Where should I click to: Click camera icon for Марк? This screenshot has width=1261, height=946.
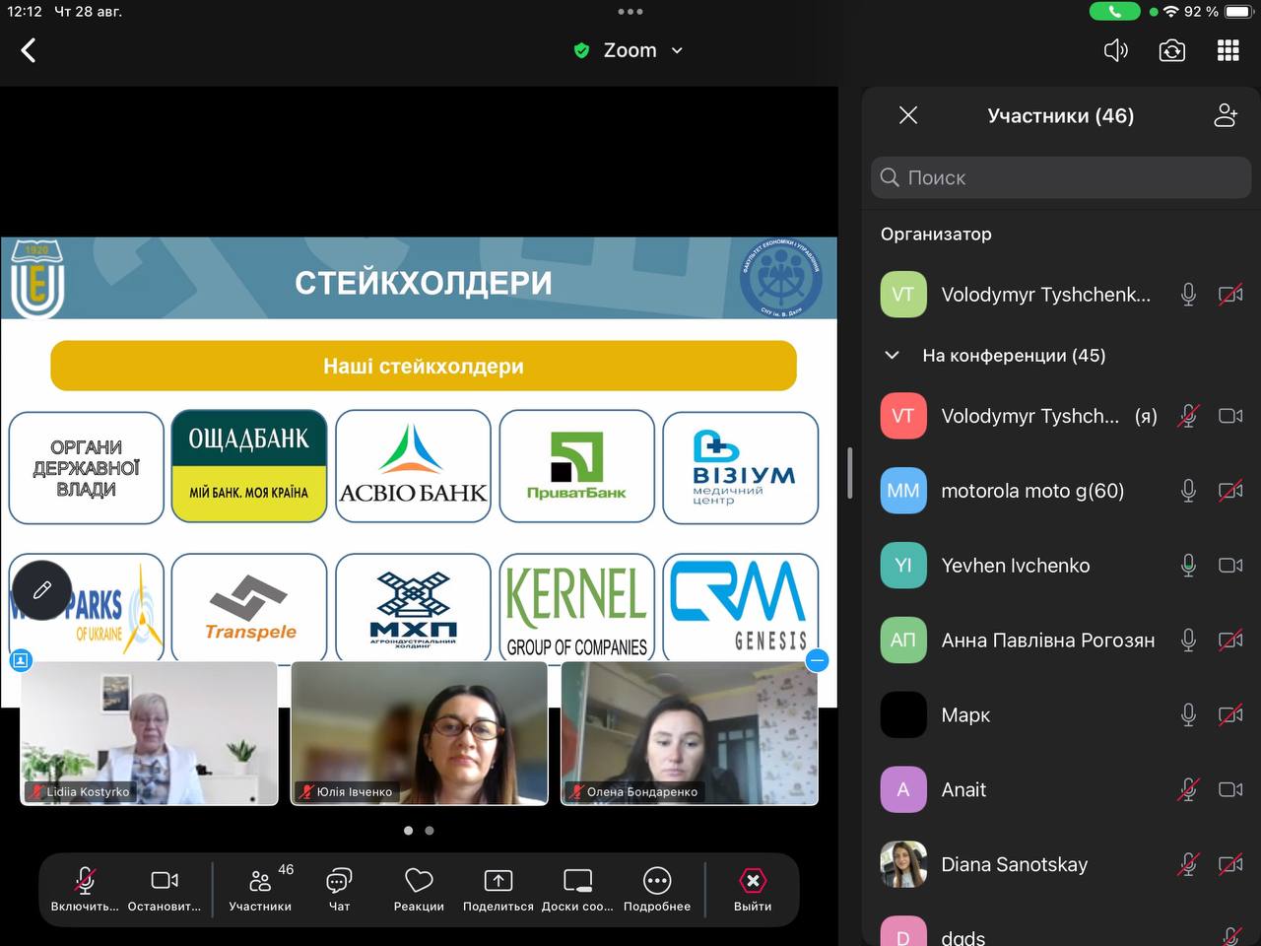(1230, 714)
